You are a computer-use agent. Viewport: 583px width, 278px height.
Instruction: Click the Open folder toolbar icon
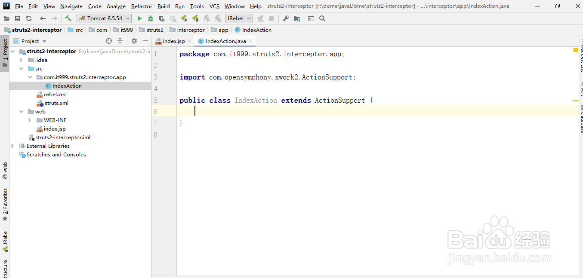click(x=6, y=18)
